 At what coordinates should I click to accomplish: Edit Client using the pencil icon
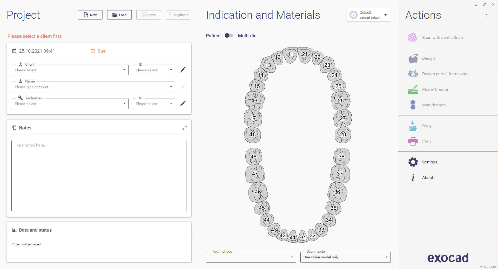pyautogui.click(x=183, y=70)
